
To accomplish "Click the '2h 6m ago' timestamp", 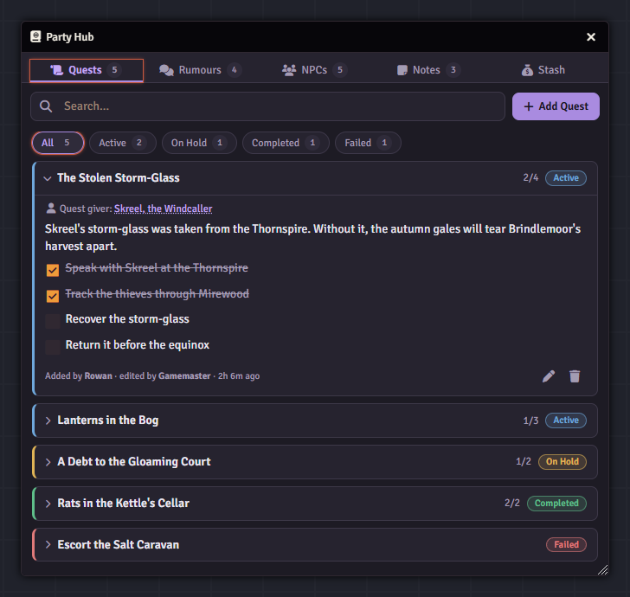I will (x=239, y=376).
